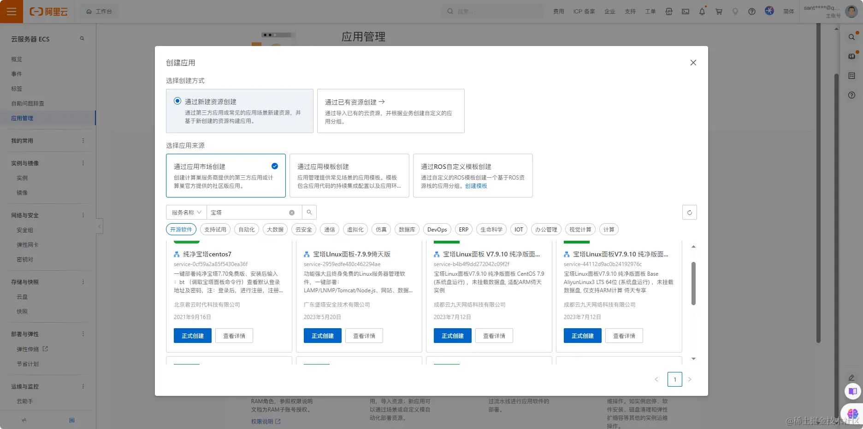The width and height of the screenshot is (863, 429).
Task: Filter by 云安全 tag
Action: (x=304, y=229)
